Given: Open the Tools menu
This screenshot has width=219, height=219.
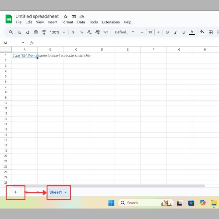Looking at the screenshot, I should pyautogui.click(x=94, y=22).
